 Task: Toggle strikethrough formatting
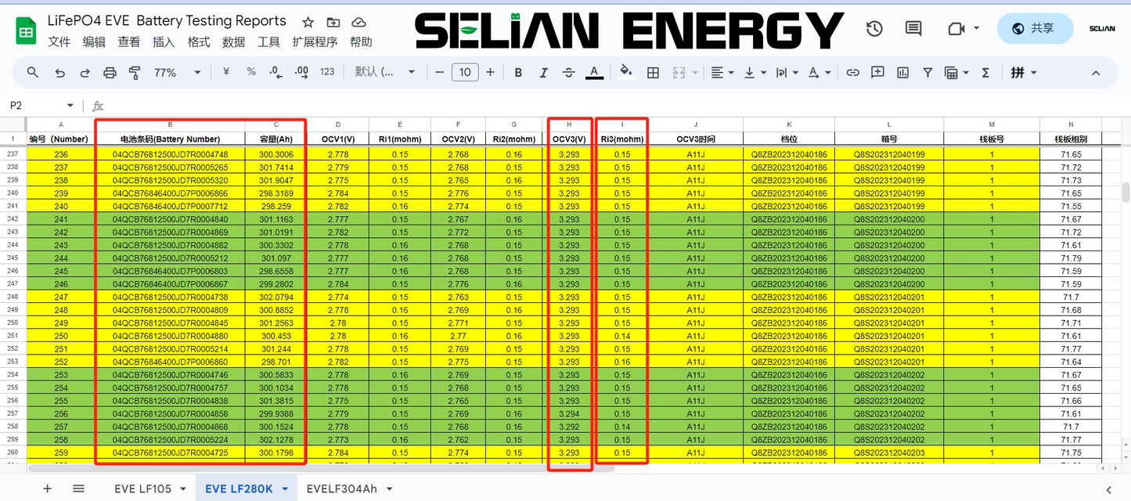[x=568, y=73]
